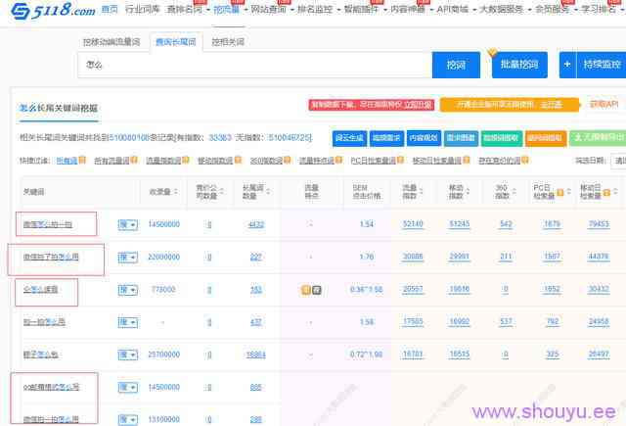
Task: Open 搜 dropdown in row with index 17585
Action: (x=128, y=322)
